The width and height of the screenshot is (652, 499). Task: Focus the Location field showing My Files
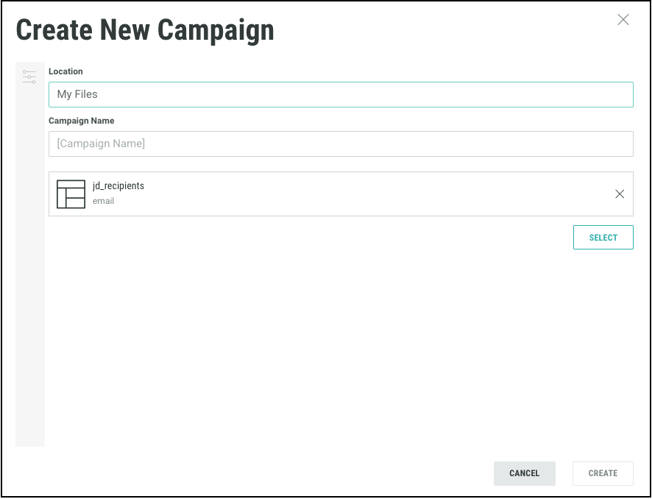pyautogui.click(x=341, y=94)
